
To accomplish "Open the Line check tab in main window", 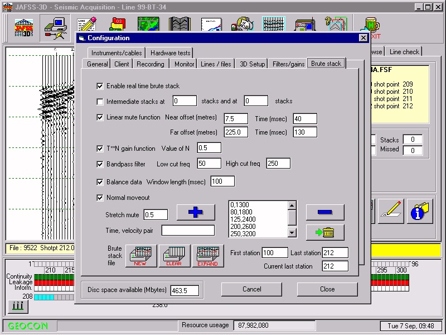I will click(x=404, y=52).
